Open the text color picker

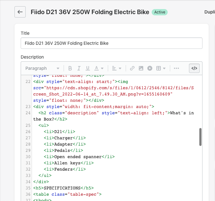tap(99, 68)
